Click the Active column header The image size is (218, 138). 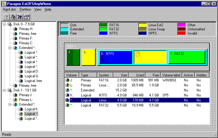point(188,75)
